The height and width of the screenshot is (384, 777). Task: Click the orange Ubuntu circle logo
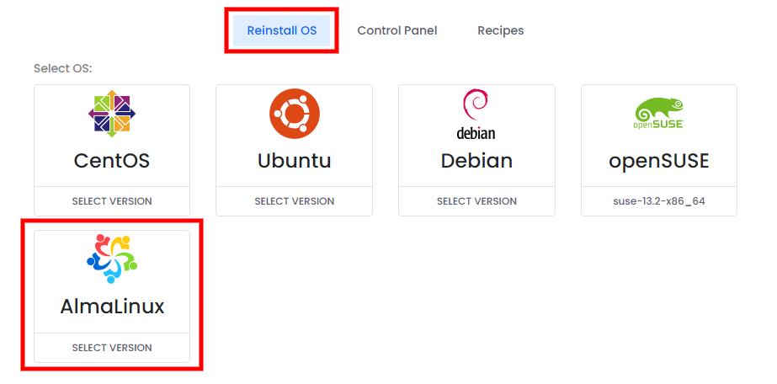pyautogui.click(x=295, y=114)
